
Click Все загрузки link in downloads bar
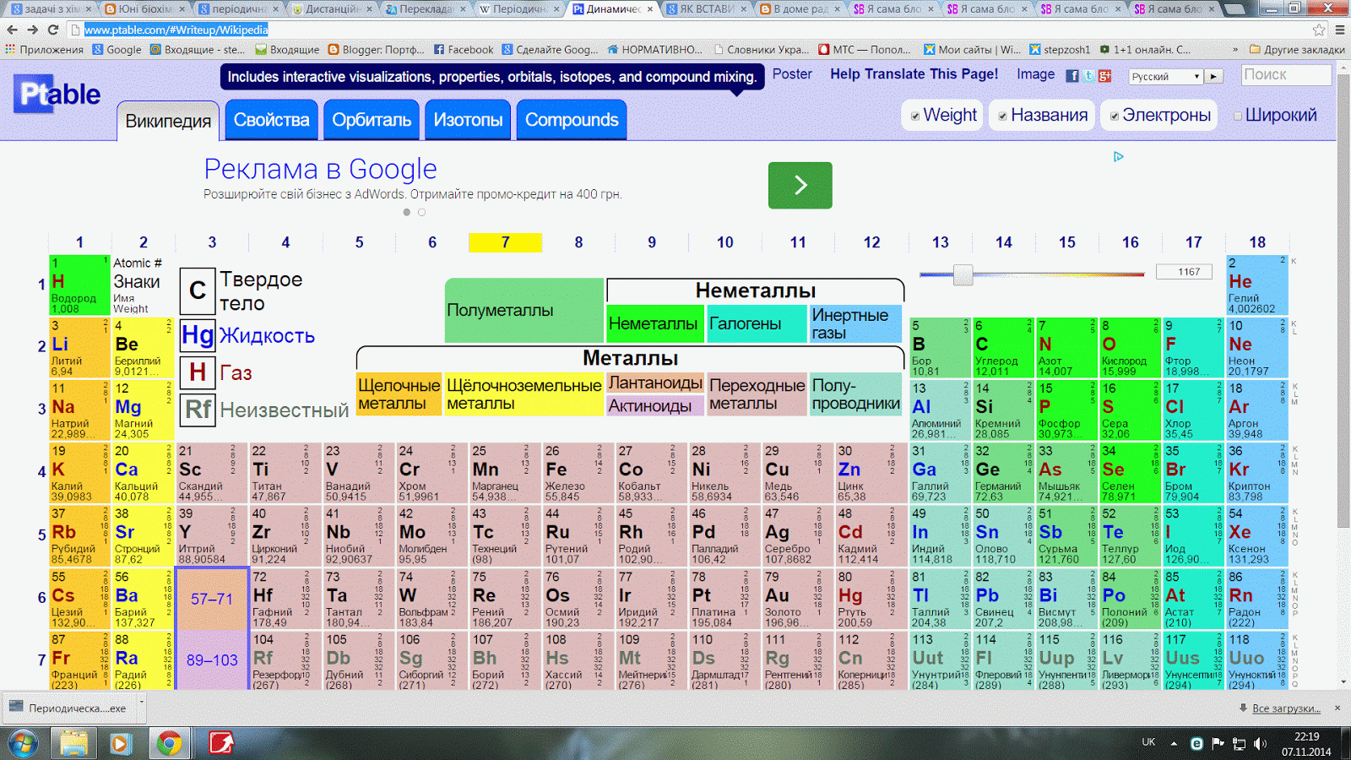click(1285, 708)
